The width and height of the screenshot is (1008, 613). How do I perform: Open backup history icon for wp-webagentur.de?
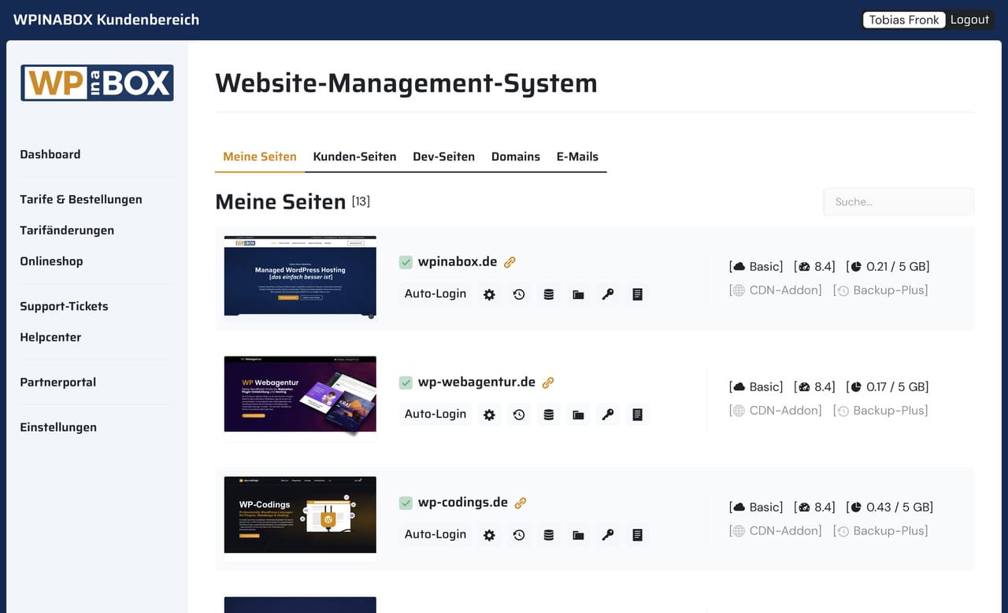tap(519, 414)
